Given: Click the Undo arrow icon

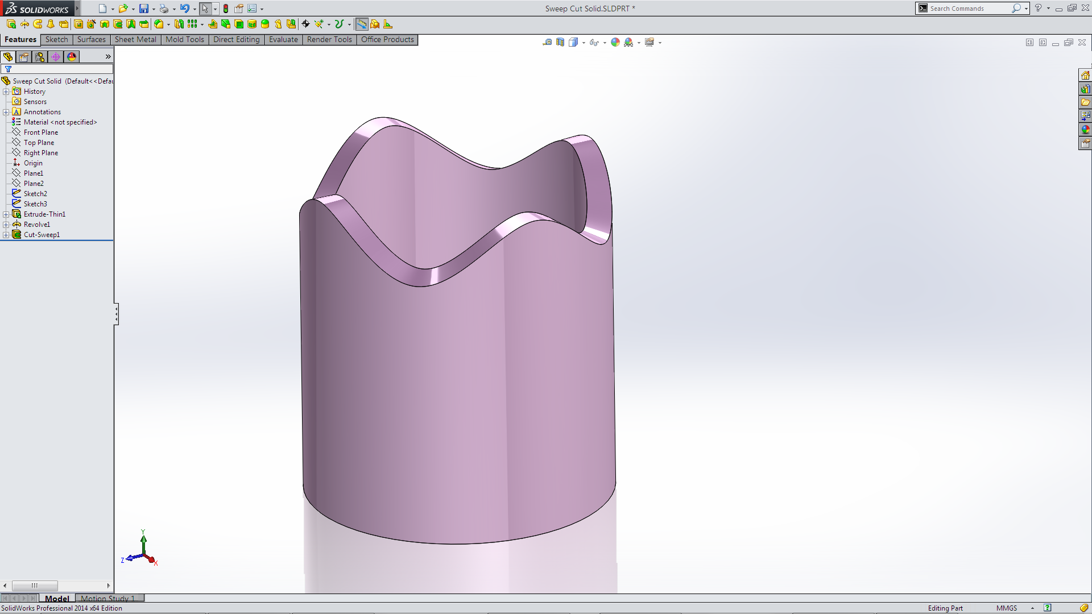Looking at the screenshot, I should pos(184,9).
